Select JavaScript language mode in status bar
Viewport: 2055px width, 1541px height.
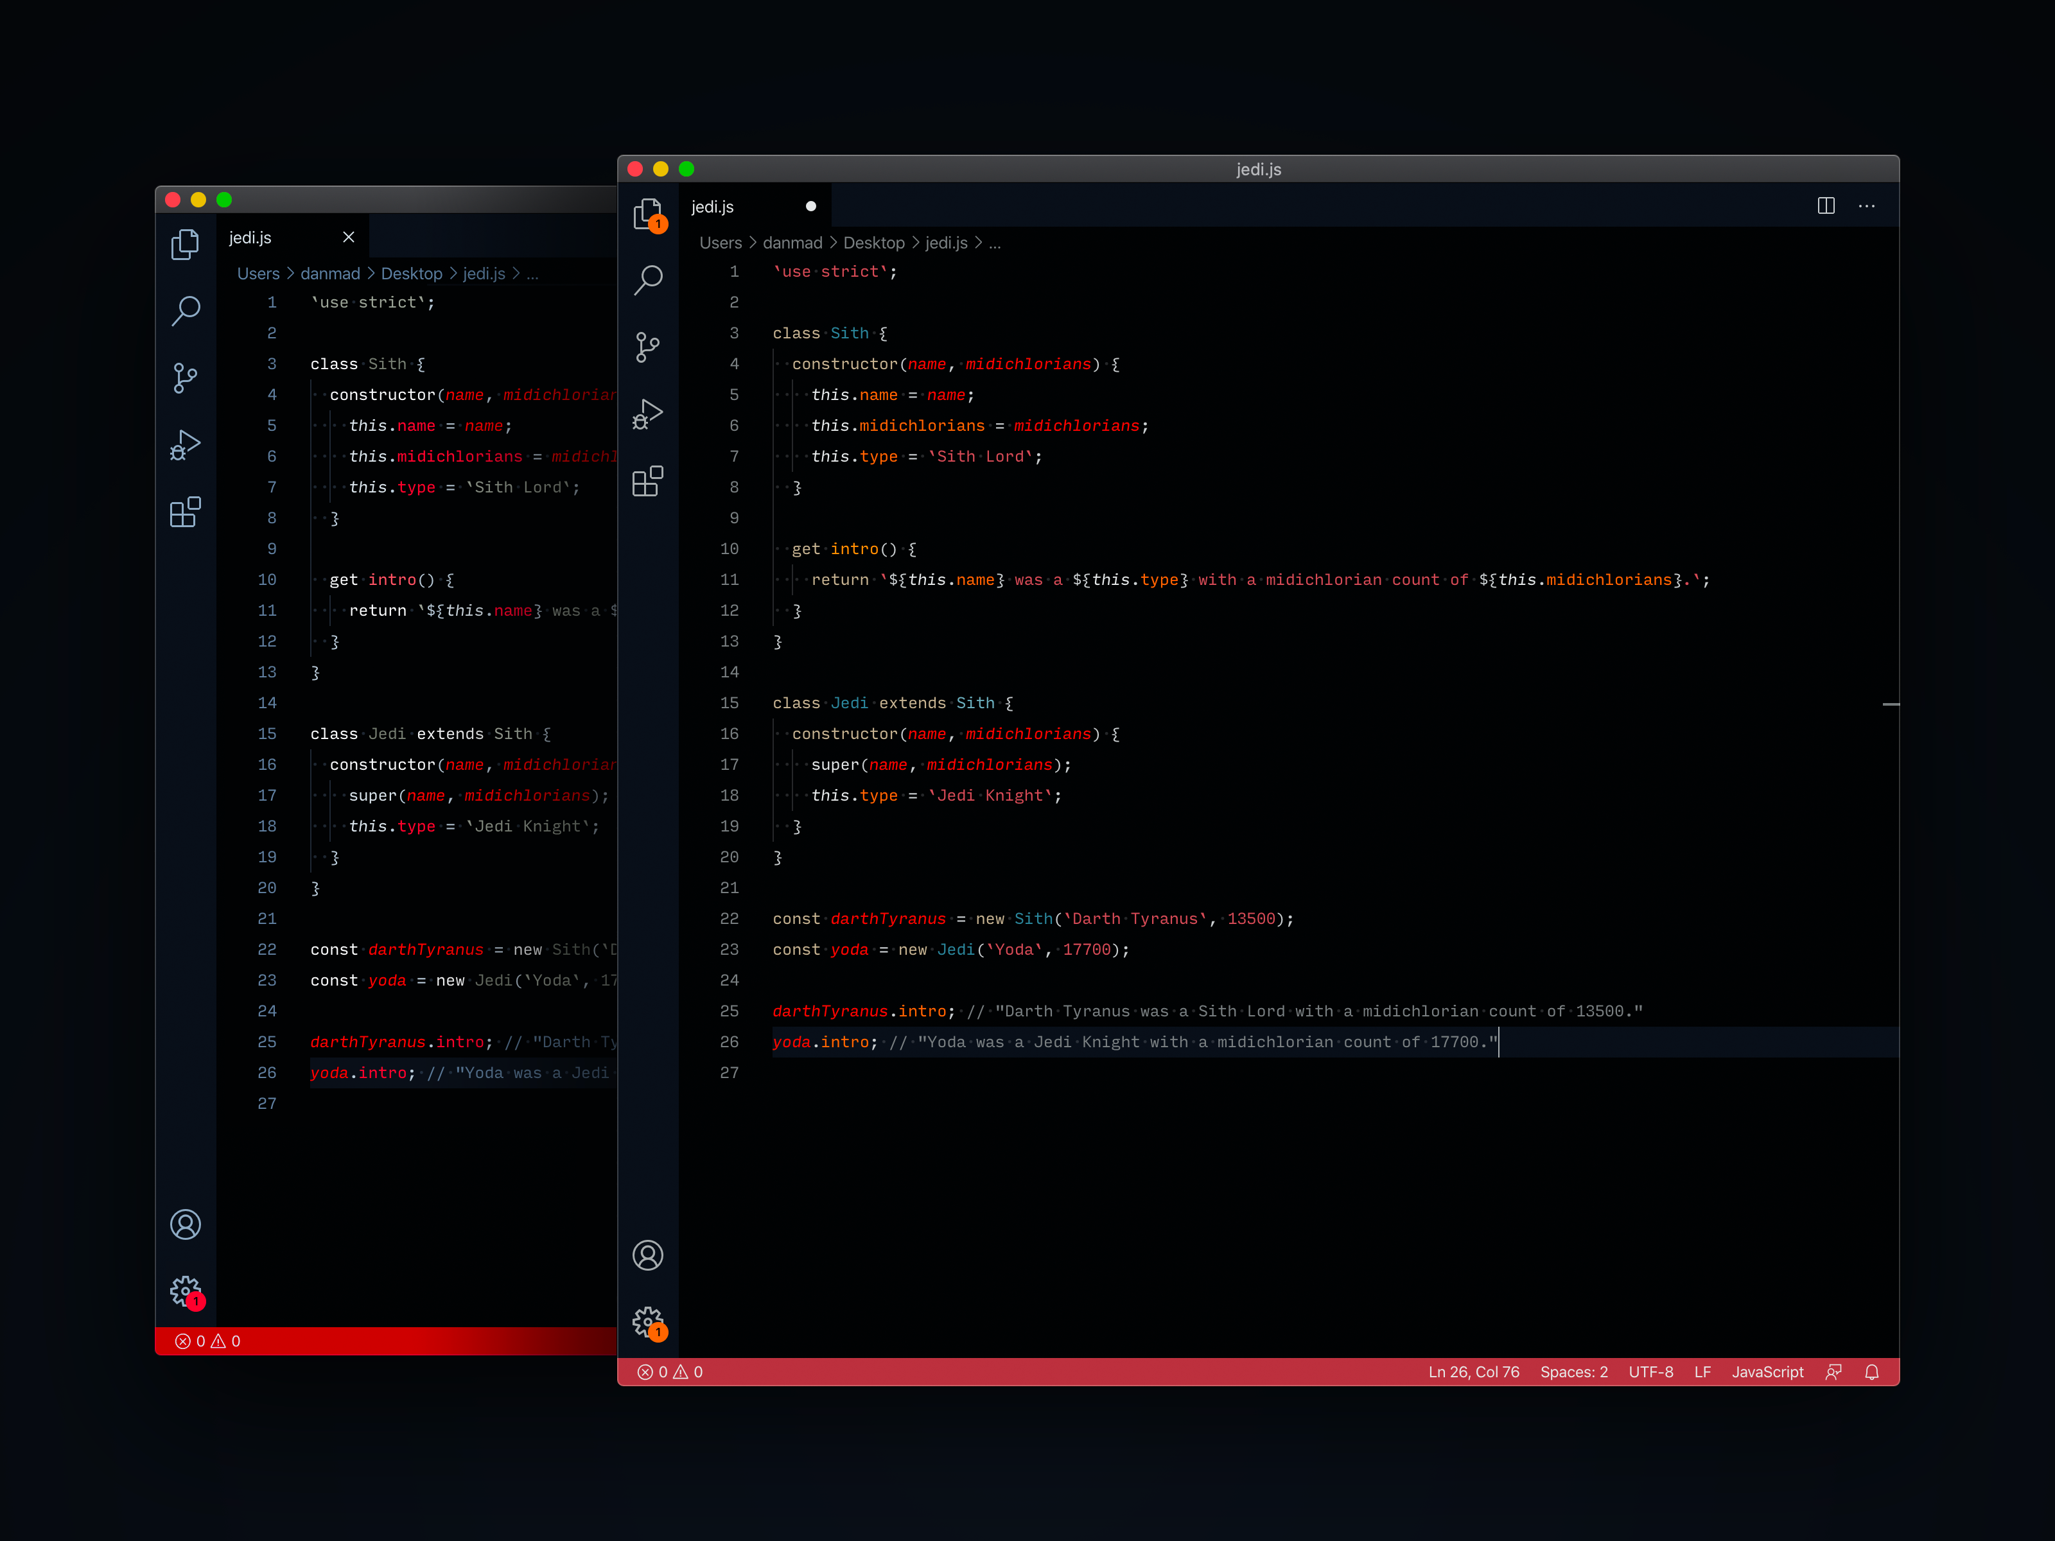1767,1372
